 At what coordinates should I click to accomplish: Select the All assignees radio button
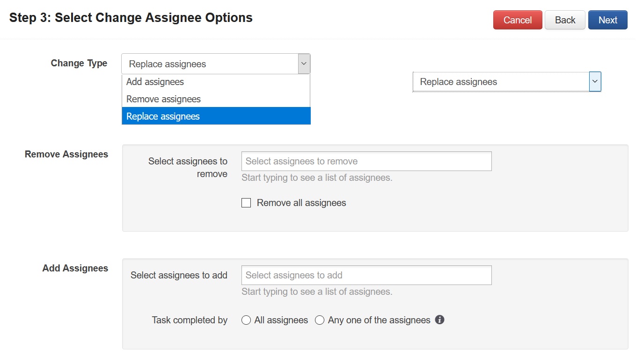coord(246,320)
